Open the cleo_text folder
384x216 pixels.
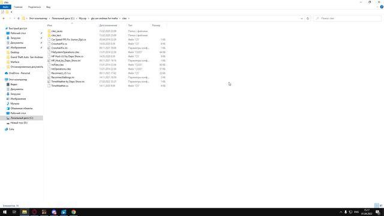click(x=56, y=35)
